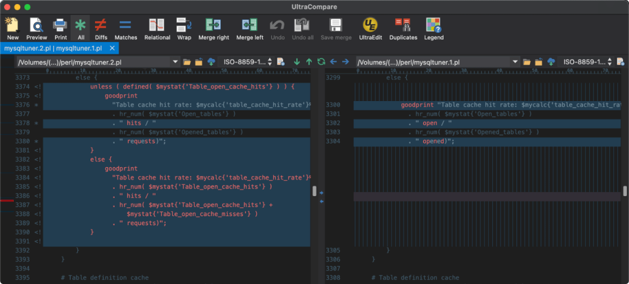Image resolution: width=629 pixels, height=284 pixels.
Task: Expand left file path dropdown (mysqltuner.2.pl)
Action: coord(175,62)
